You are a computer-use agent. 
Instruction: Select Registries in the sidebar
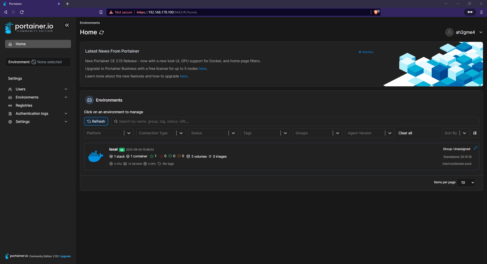click(x=24, y=105)
